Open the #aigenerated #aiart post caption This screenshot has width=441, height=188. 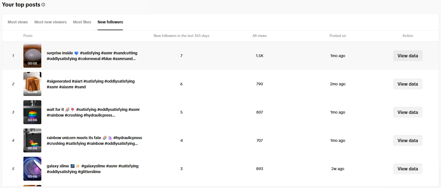[x=91, y=84]
